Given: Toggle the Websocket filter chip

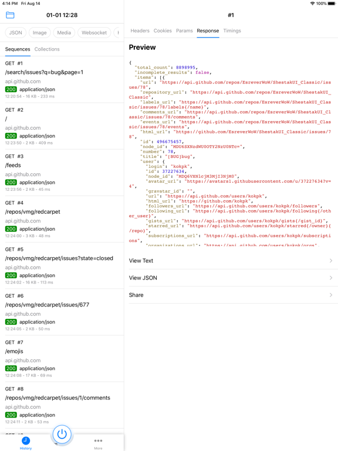Looking at the screenshot, I should [x=94, y=32].
